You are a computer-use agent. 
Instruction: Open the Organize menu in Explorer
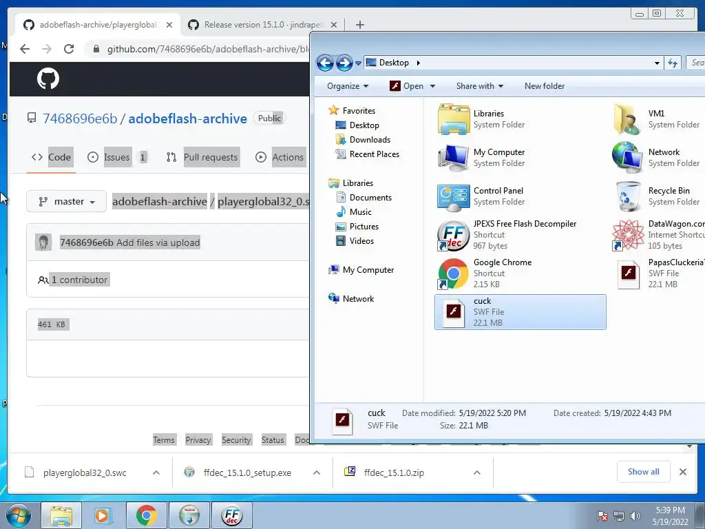(x=348, y=86)
